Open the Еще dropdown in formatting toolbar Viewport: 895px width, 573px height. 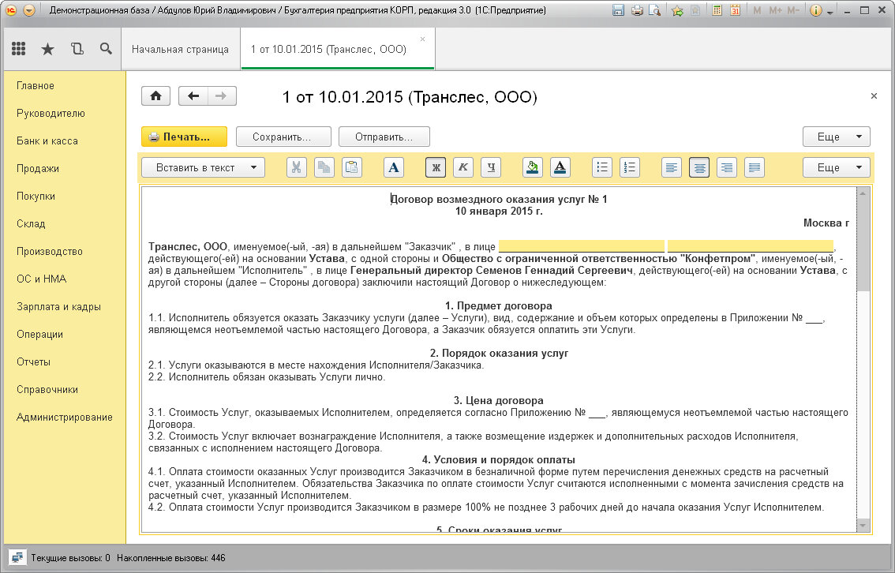coord(837,168)
